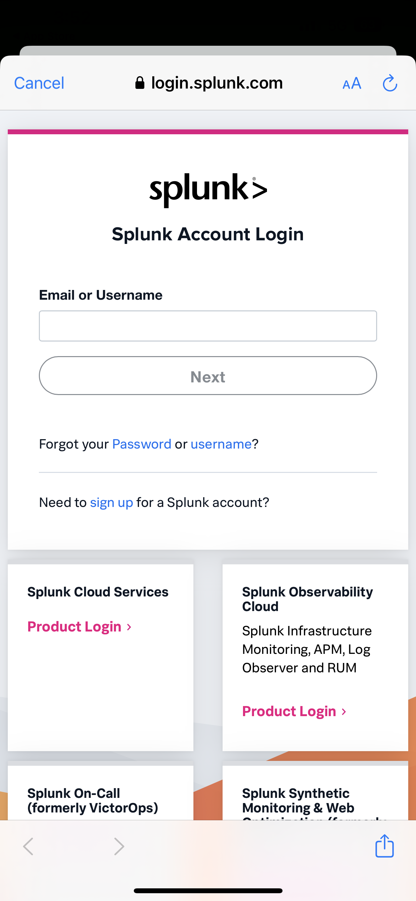Click the Splunk logo
Image resolution: width=416 pixels, height=901 pixels.
tap(208, 190)
